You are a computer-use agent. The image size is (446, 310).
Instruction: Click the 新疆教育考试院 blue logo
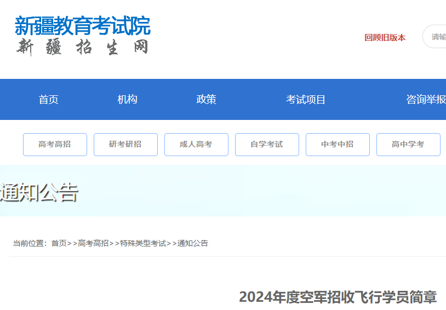pos(82,26)
